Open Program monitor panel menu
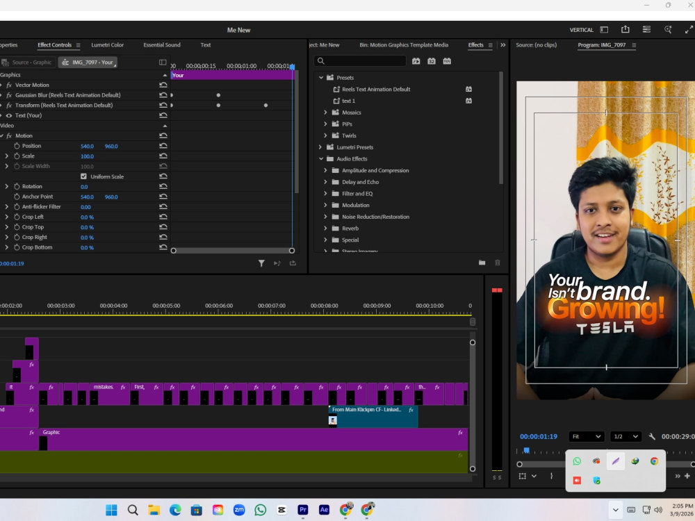695x521 pixels. tap(634, 44)
